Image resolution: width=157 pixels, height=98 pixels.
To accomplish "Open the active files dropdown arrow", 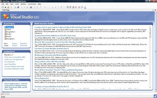I will (x=153, y=10).
